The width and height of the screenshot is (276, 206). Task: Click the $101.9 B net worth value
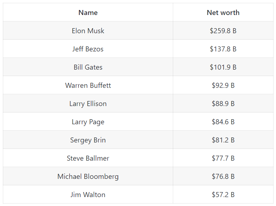(x=223, y=67)
